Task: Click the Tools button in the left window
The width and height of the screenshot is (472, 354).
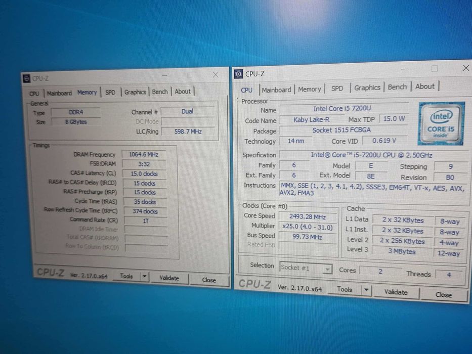Action: [126, 276]
